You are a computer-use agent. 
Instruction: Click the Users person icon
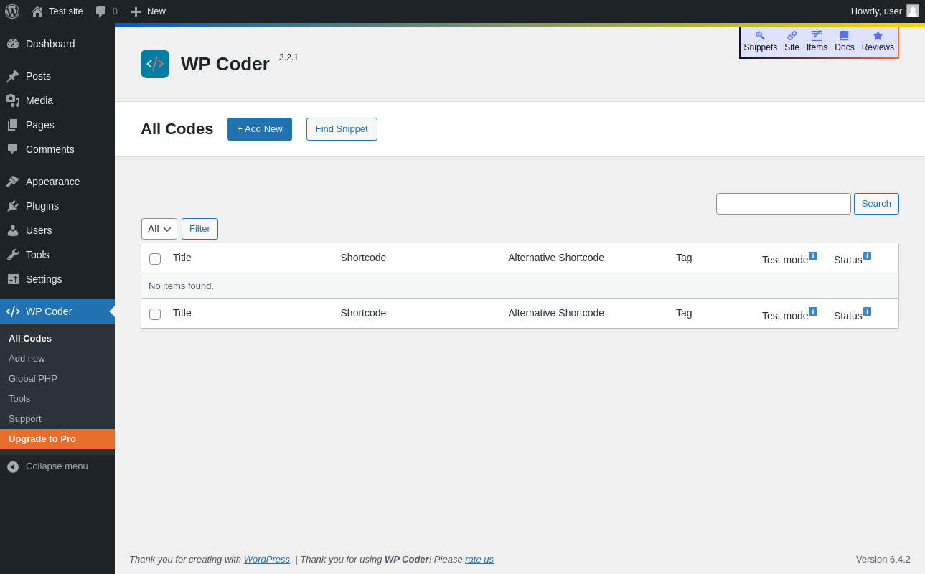coord(13,230)
